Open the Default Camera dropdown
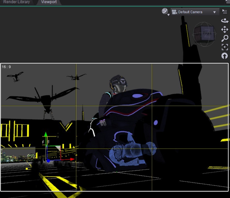The image size is (230, 198). click(x=195, y=12)
